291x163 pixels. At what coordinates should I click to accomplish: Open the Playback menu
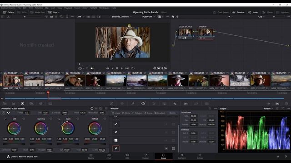pos(68,8)
